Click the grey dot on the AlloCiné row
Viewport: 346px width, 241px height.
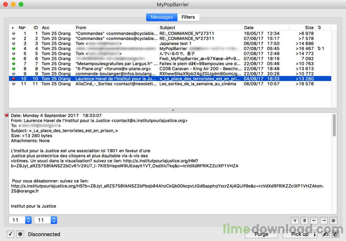point(14,84)
